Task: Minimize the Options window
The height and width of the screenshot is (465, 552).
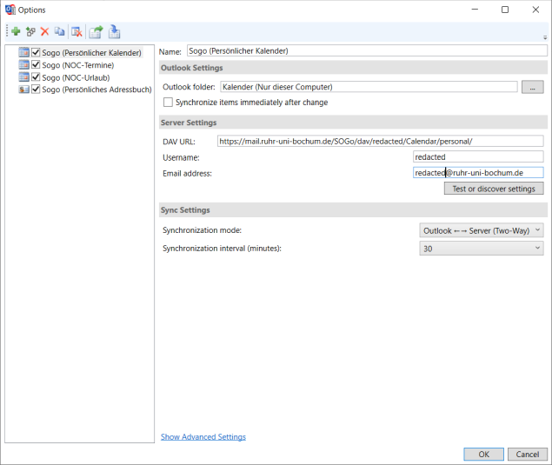Action: pos(475,10)
